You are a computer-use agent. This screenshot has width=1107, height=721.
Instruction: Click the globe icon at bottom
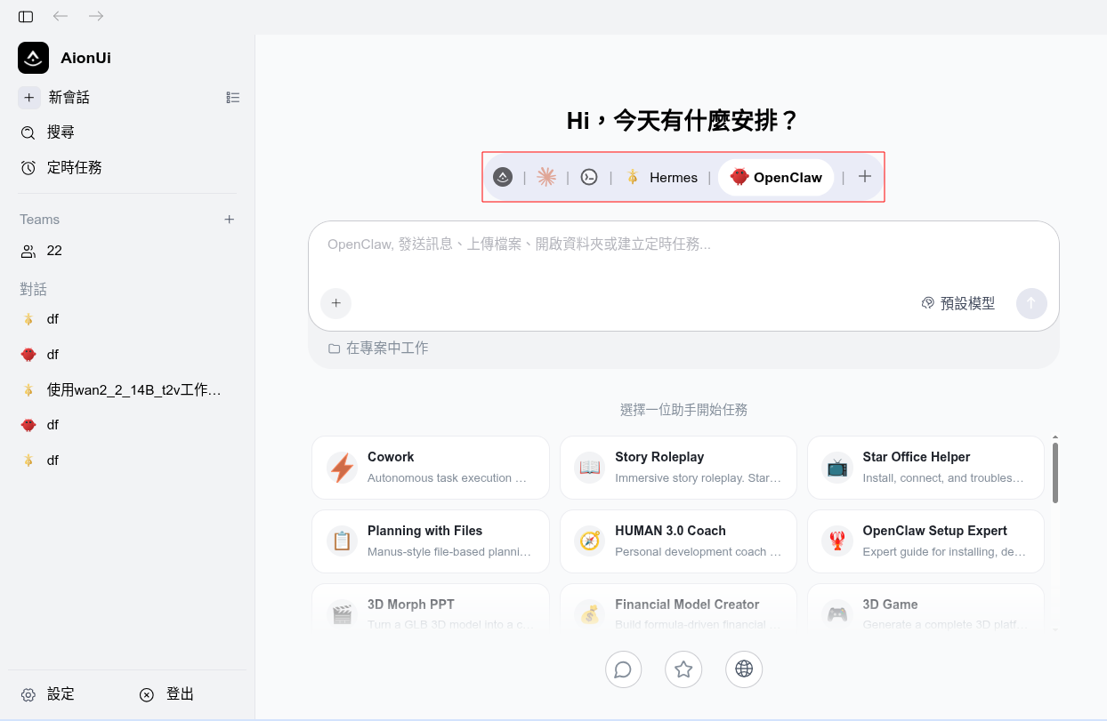pos(744,669)
